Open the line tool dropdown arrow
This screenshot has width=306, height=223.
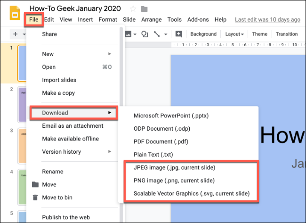pos(166,34)
